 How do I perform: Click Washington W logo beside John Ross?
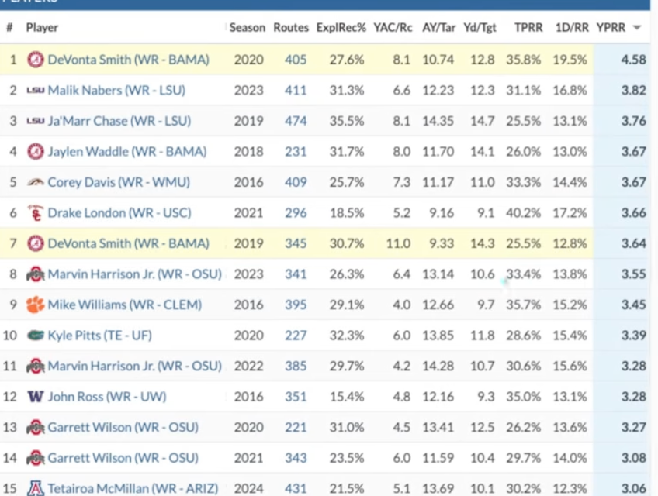35,397
